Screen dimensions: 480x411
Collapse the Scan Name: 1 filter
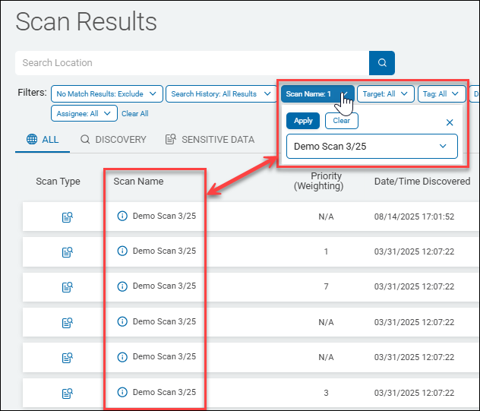point(317,93)
